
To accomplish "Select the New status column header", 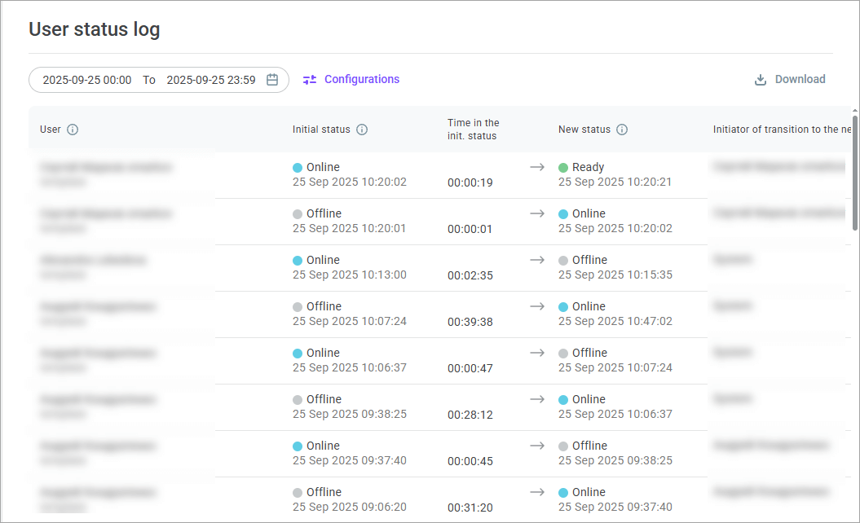I will coord(584,130).
